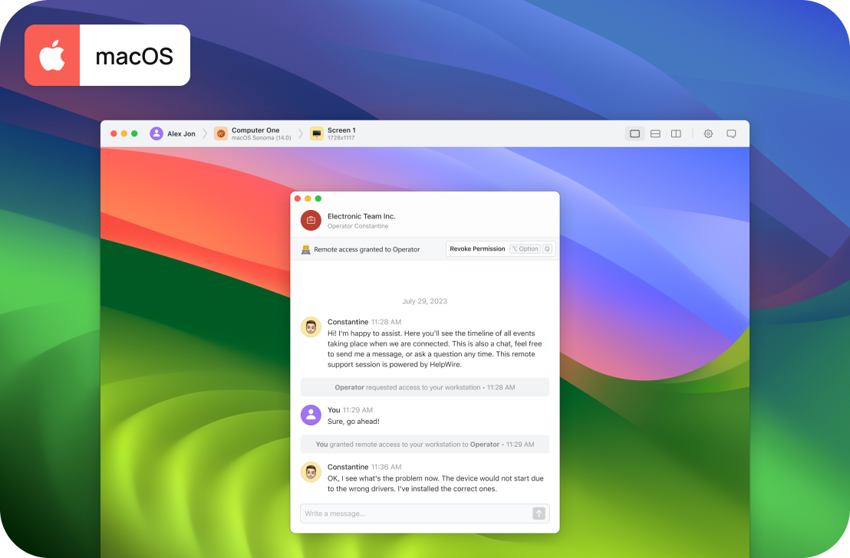Click the Computer One breadcrumb label
Image resolution: width=850 pixels, height=558 pixels.
click(x=256, y=130)
